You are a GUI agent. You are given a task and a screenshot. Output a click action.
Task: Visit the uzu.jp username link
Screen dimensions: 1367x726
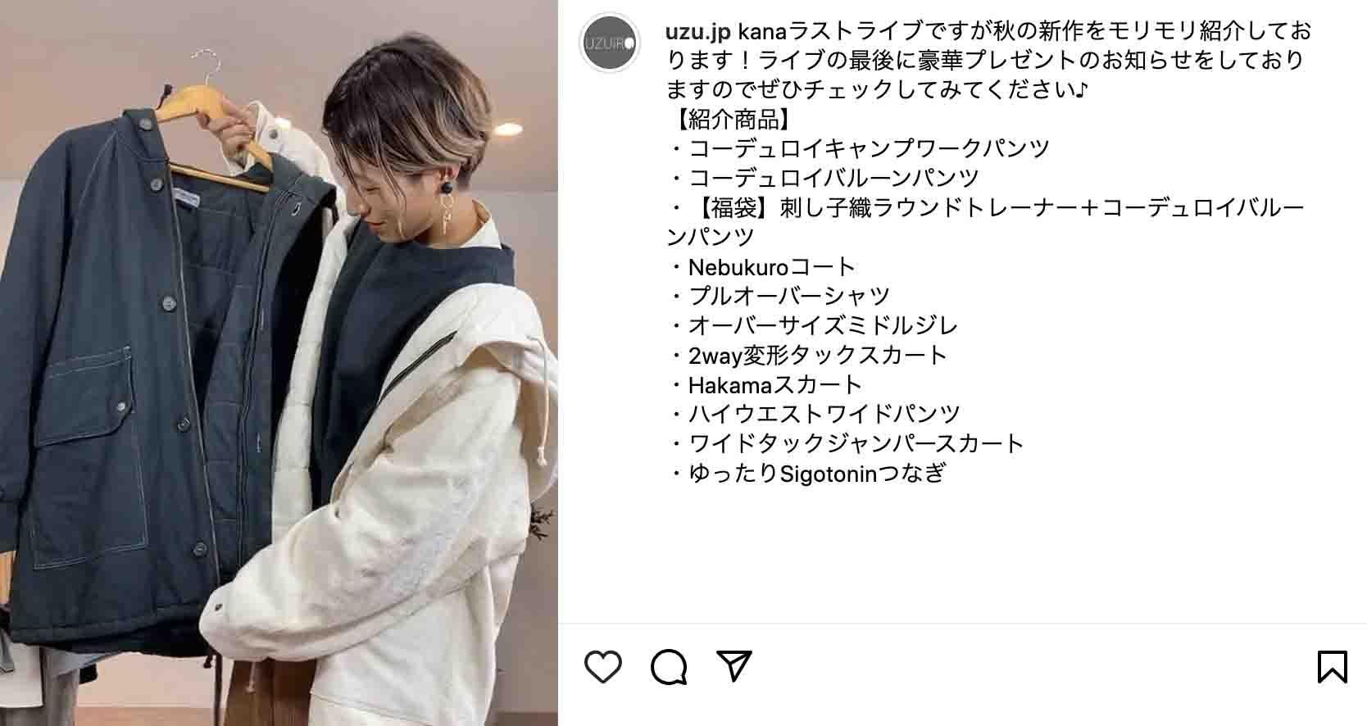[x=698, y=31]
